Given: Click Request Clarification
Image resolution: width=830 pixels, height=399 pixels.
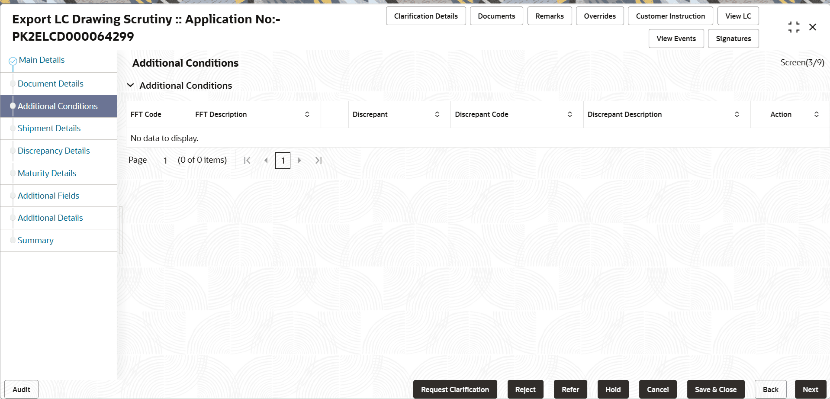Looking at the screenshot, I should tap(455, 389).
